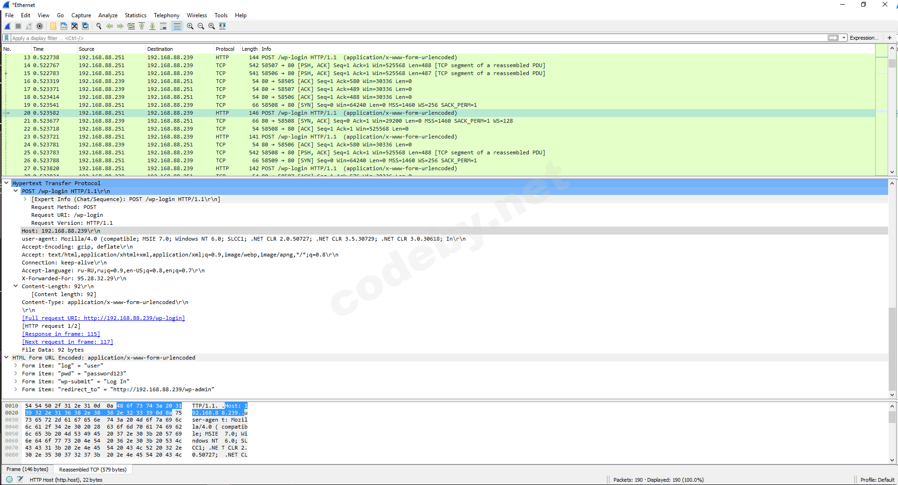Click the Expression... button

[864, 38]
